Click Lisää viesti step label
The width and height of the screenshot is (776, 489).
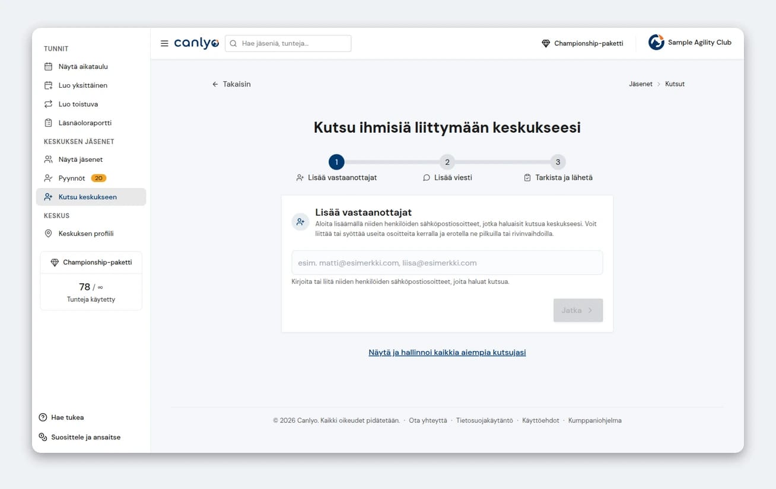click(x=453, y=177)
